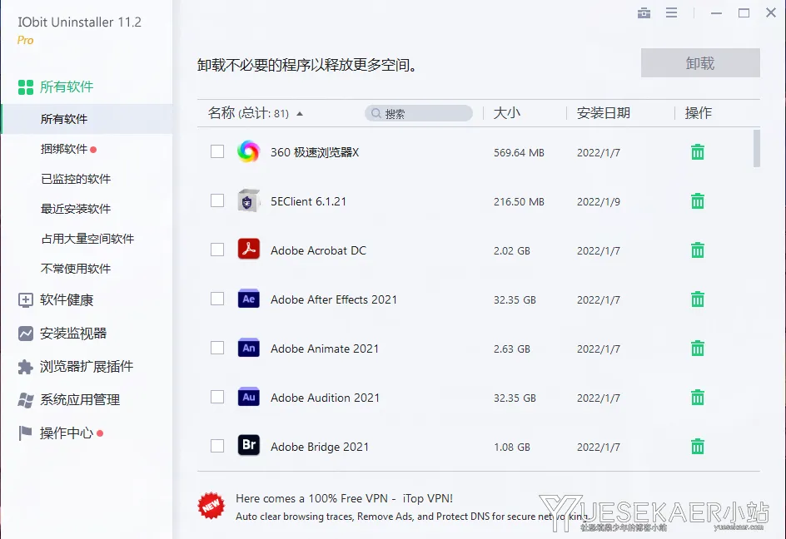Tick checkbox for 5EClient 6.1.21
This screenshot has height=539, width=786.
(217, 200)
